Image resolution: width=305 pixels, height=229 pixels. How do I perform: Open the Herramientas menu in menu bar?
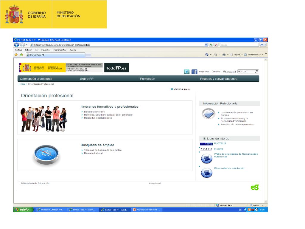tap(60, 50)
